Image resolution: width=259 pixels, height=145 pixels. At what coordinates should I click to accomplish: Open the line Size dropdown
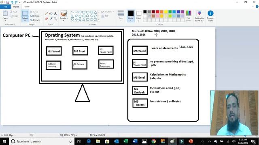[121, 16]
